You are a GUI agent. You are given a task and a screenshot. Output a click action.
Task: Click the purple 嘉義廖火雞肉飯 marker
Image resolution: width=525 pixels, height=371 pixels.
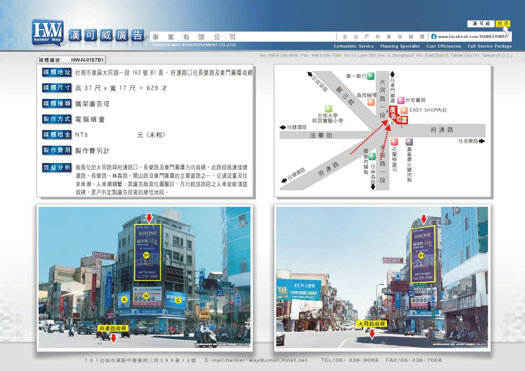409,142
